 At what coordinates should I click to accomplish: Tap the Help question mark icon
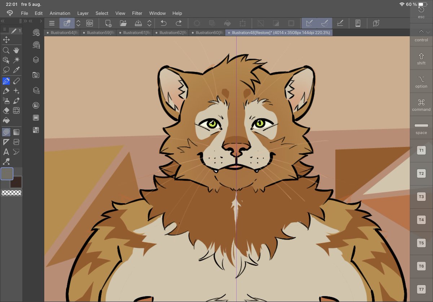click(x=376, y=23)
